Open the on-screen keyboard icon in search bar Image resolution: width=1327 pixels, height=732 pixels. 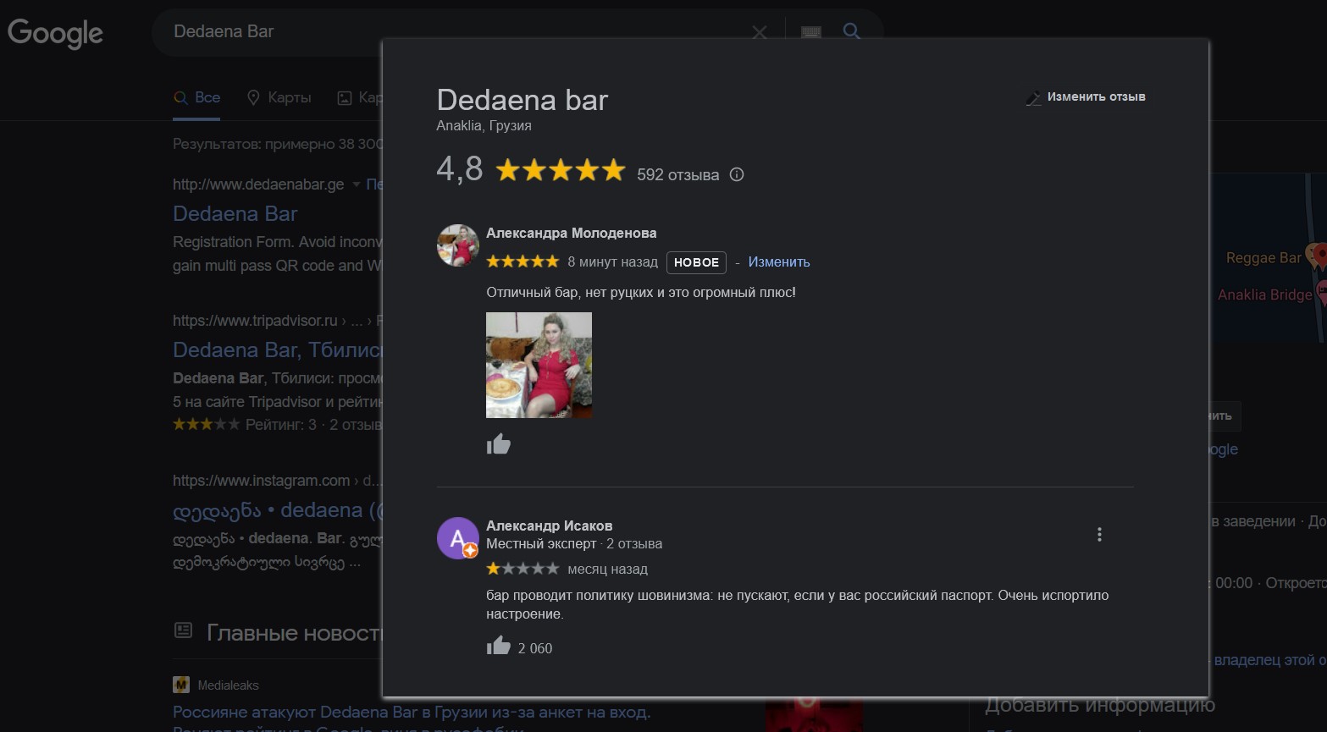[x=810, y=32]
